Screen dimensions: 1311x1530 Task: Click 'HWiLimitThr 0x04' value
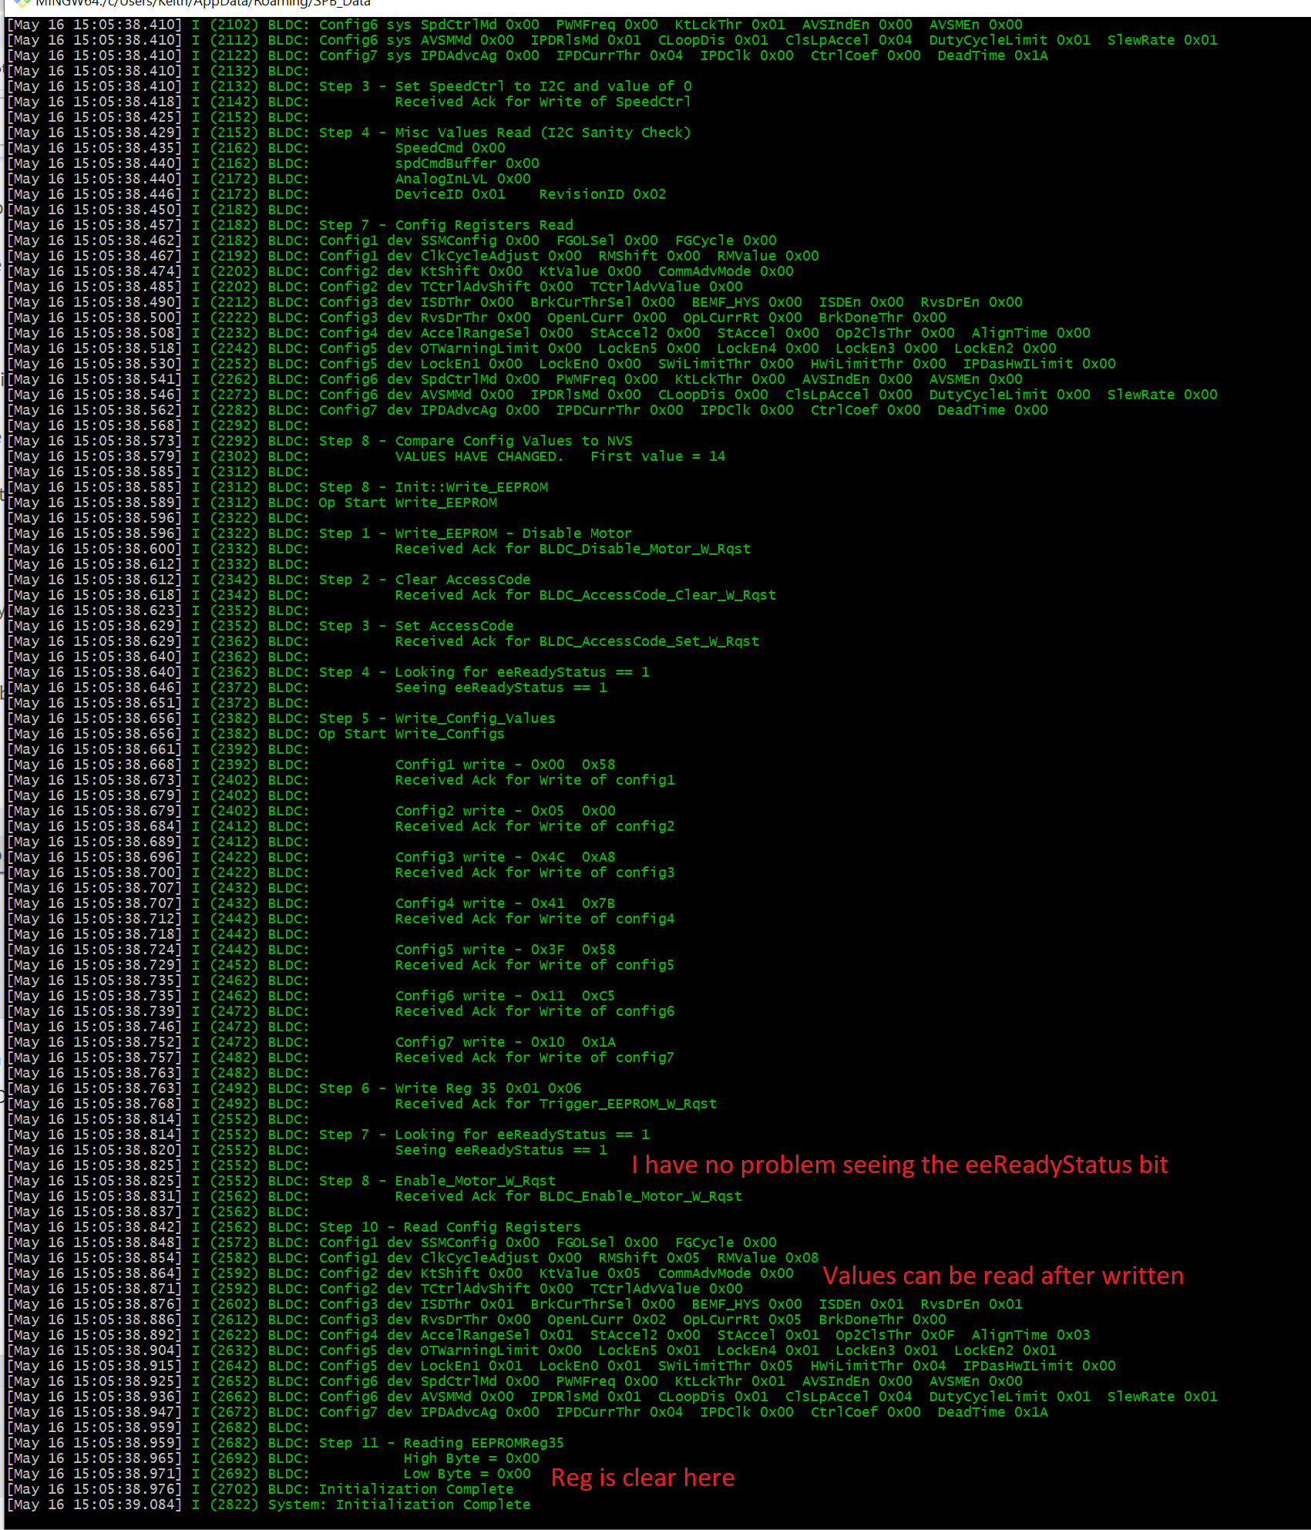(878, 1366)
